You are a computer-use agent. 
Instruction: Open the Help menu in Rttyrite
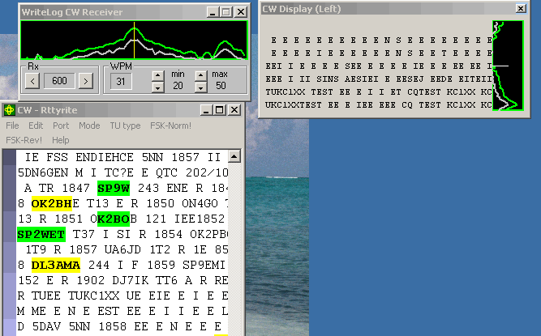[60, 140]
